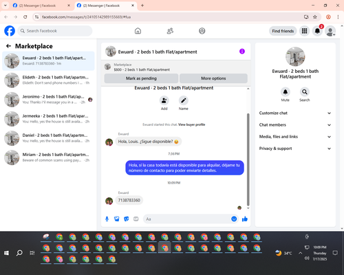Open the Groups icon in top navigation
This screenshot has height=275, width=344.
click(202, 31)
